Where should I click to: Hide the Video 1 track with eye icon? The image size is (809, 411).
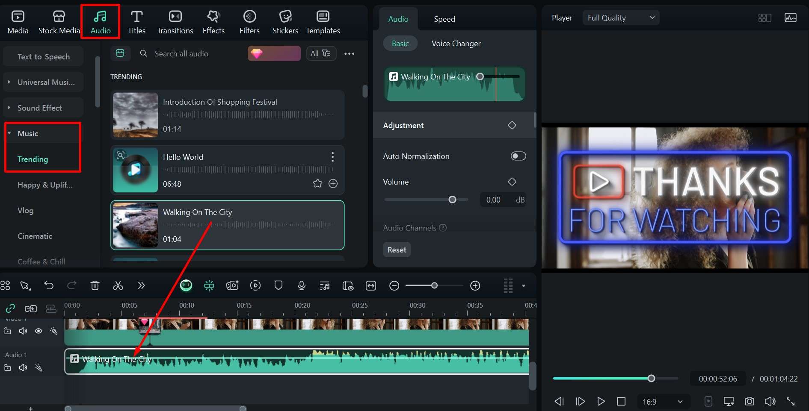pos(39,331)
